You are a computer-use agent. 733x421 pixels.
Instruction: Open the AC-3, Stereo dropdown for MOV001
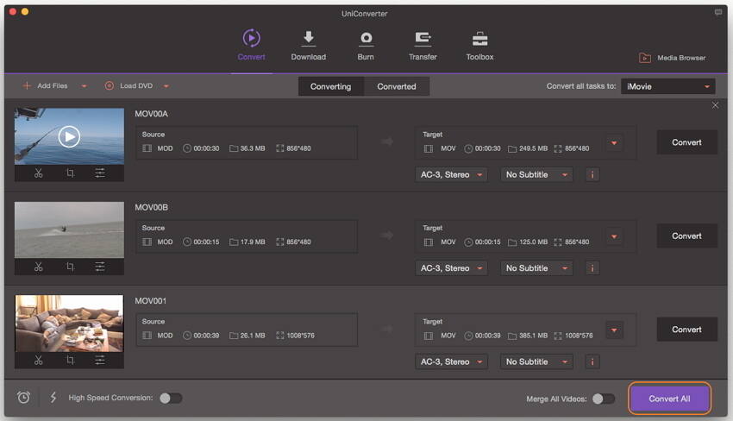pyautogui.click(x=451, y=361)
